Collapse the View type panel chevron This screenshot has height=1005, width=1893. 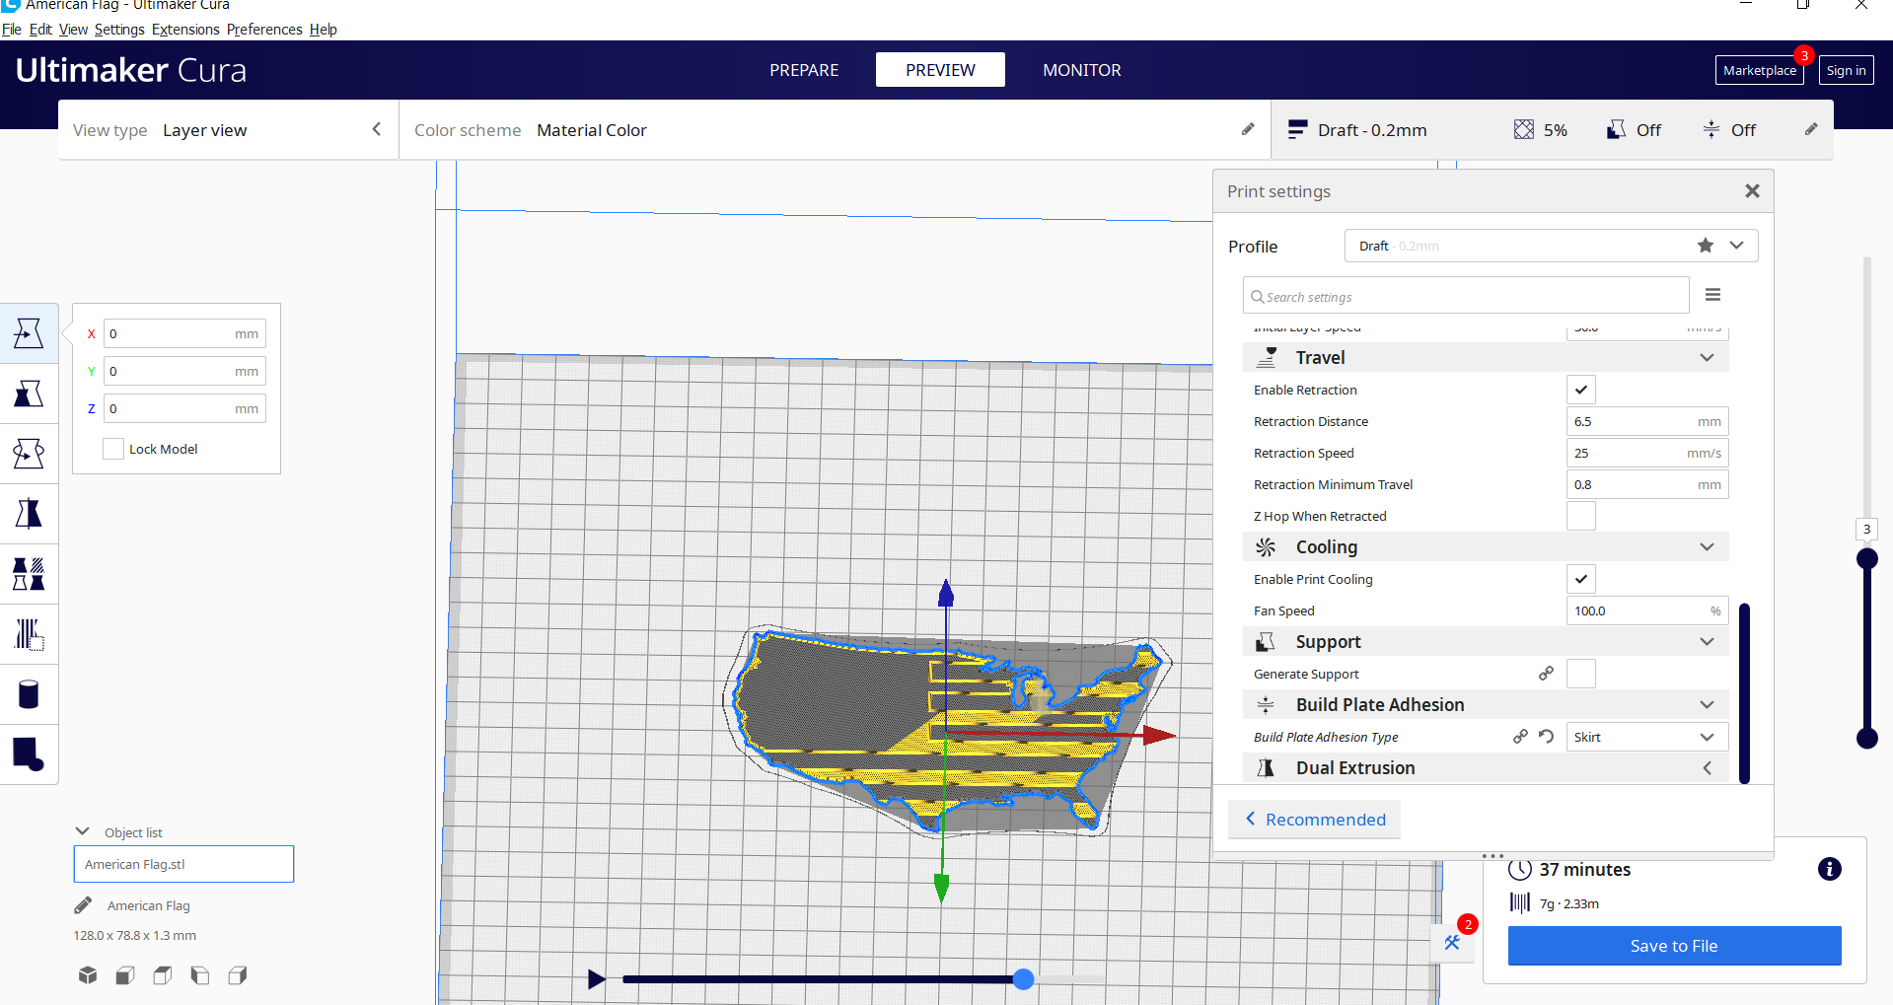pos(377,129)
